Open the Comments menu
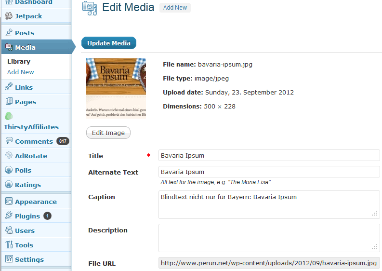The height and width of the screenshot is (271, 382). pyautogui.click(x=34, y=141)
